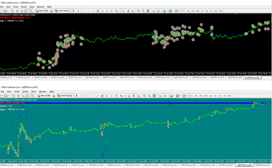Viewport: 272px width, 168px height.
Task: Switch to candlesticks in the GBPUSD toolbar
Action: 134,96
